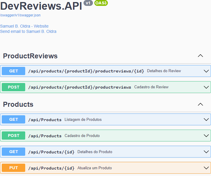This screenshot has height=176, width=211.
Task: Click POST path ending in /productreviews
Action: coord(80,87)
